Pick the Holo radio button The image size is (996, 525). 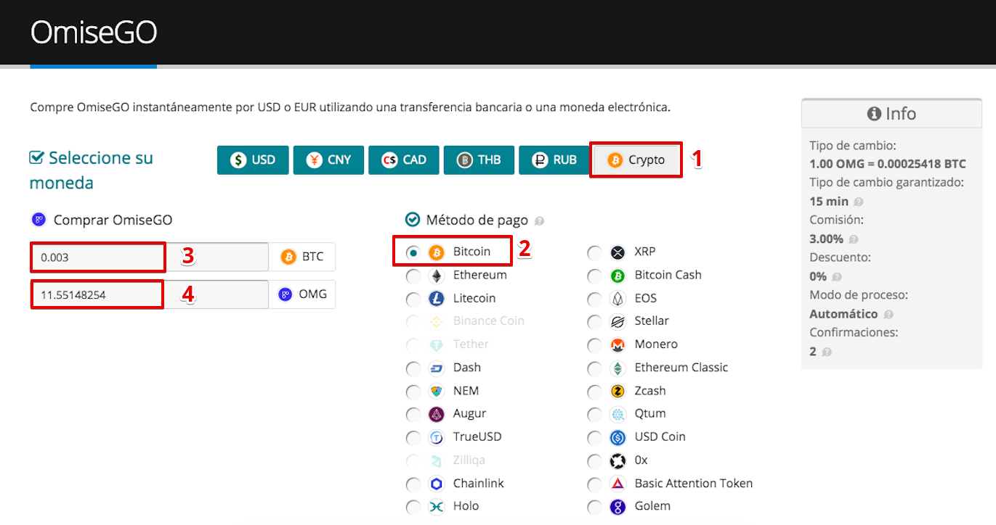tap(413, 507)
